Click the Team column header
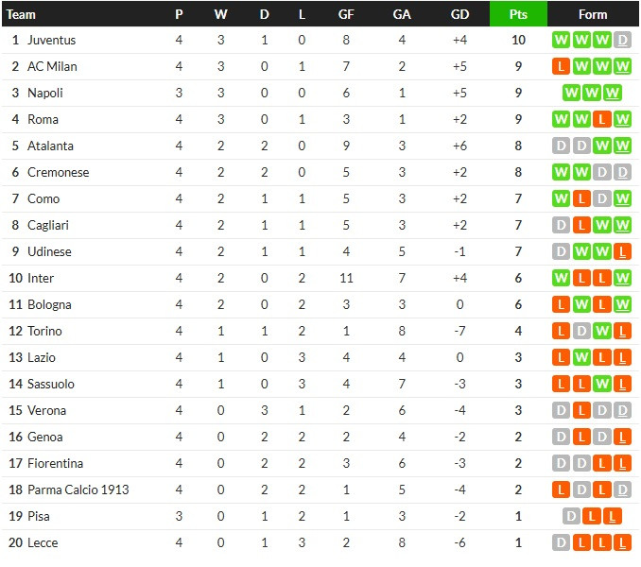This screenshot has width=641, height=567. click(x=21, y=14)
